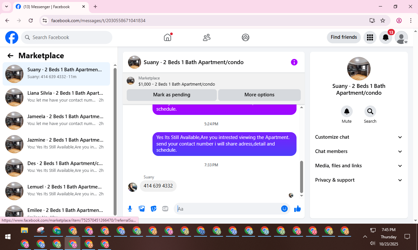Open the Lemuel conversation
Viewport: 418px width, 250px height.
tap(56, 191)
